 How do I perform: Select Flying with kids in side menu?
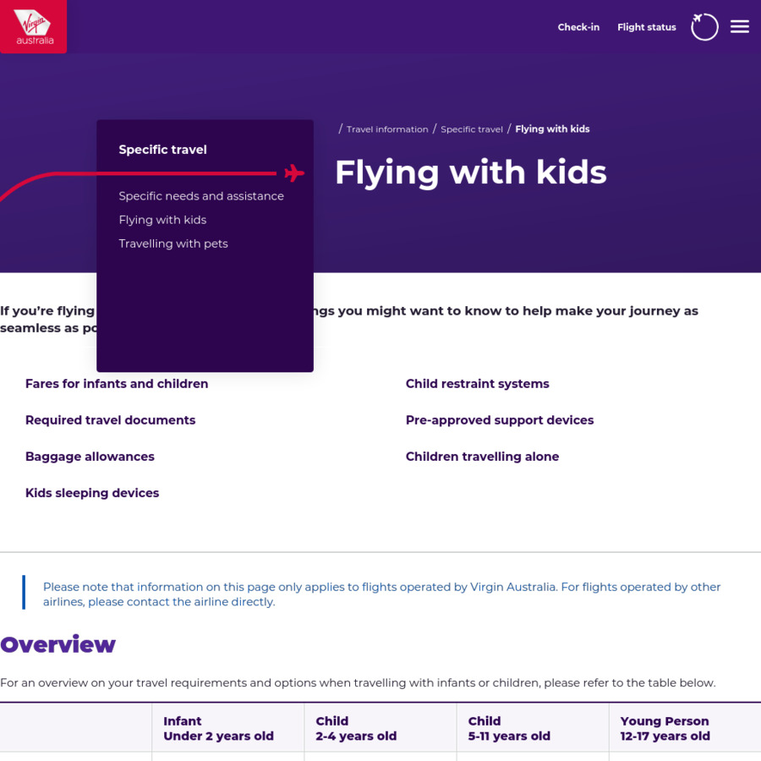[x=162, y=220]
